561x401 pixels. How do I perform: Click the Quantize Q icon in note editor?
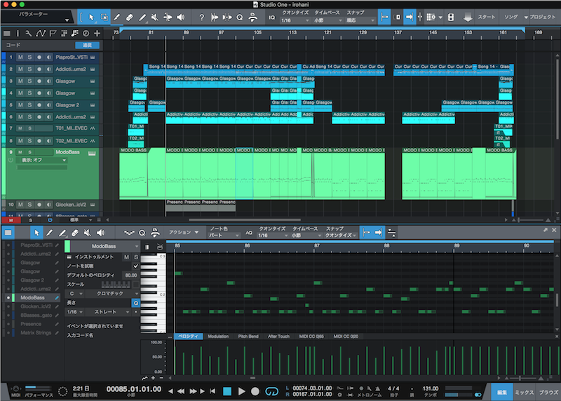tap(142, 233)
